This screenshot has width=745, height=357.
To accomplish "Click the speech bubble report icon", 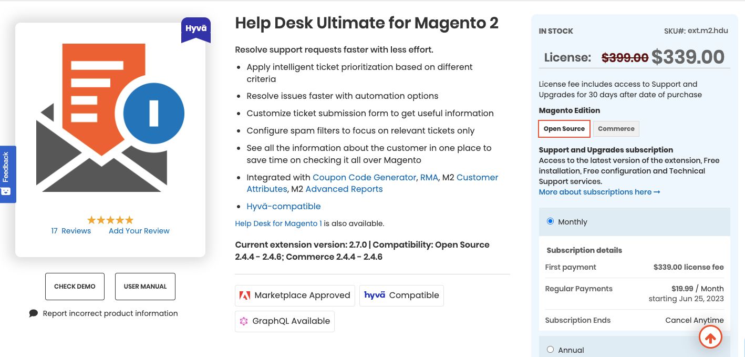I will [x=33, y=313].
